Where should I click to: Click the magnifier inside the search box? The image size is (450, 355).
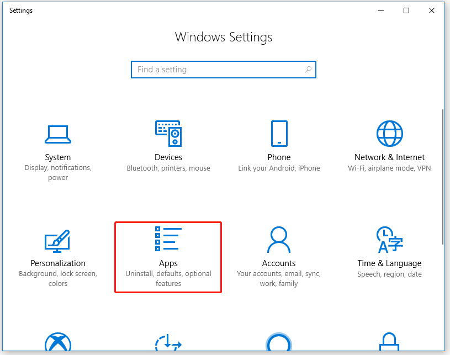pos(308,70)
